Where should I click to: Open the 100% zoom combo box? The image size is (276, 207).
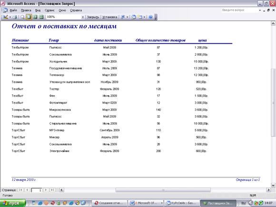tap(65, 17)
